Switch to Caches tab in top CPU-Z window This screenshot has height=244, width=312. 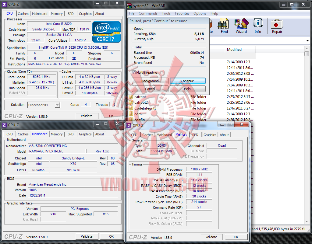(x=23, y=14)
